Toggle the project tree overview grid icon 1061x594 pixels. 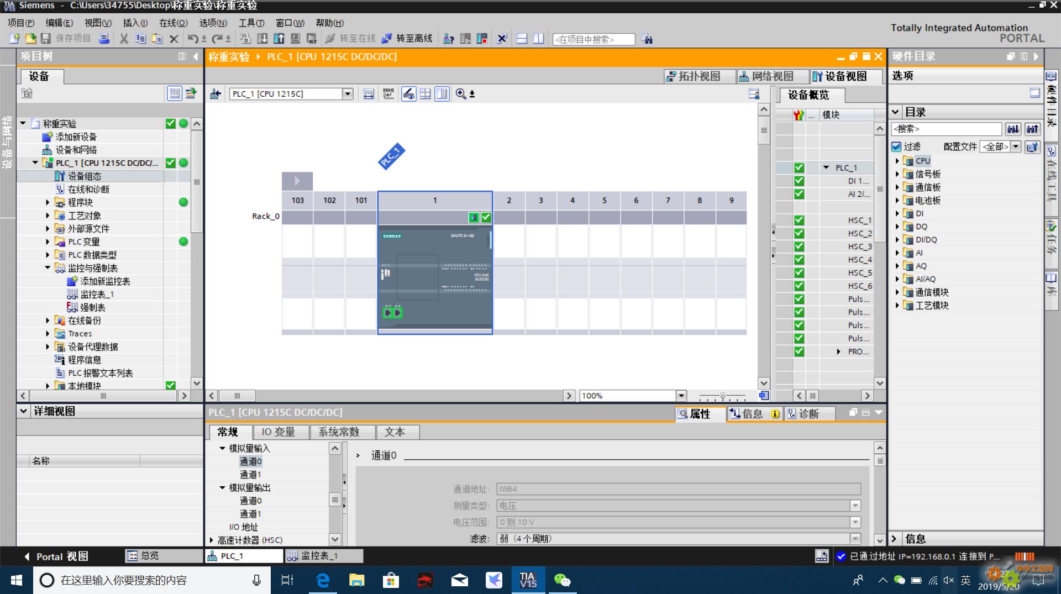coord(175,93)
